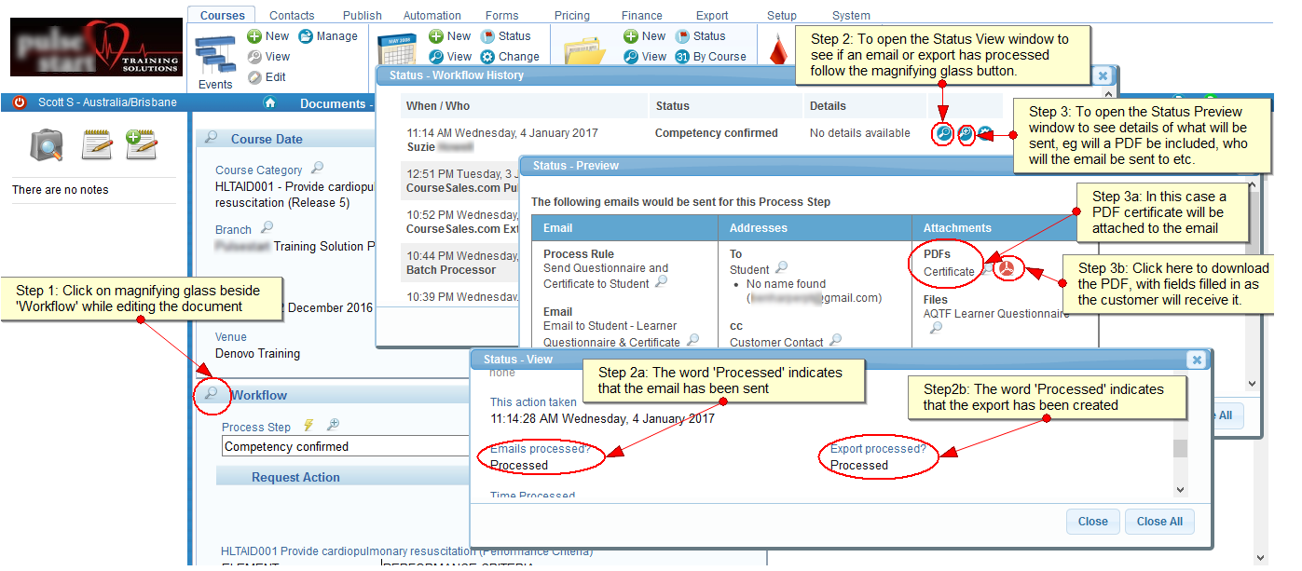Close the Status View window with X
1302x571 pixels.
1197,360
